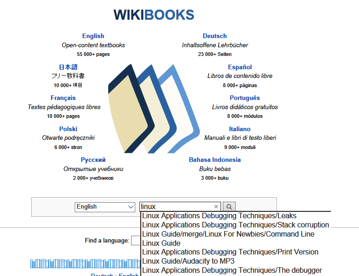
Task: Open the Deutsch Wikibooks link
Action: (215, 36)
